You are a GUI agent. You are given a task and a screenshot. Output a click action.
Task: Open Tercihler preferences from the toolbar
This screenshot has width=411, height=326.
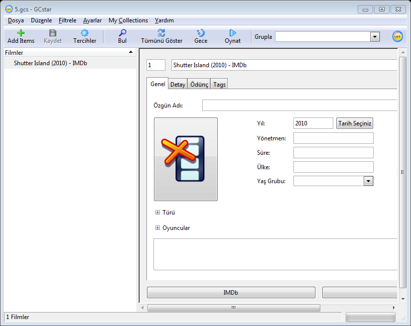(85, 33)
